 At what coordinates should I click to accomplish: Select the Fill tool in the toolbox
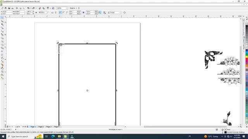click(2, 75)
